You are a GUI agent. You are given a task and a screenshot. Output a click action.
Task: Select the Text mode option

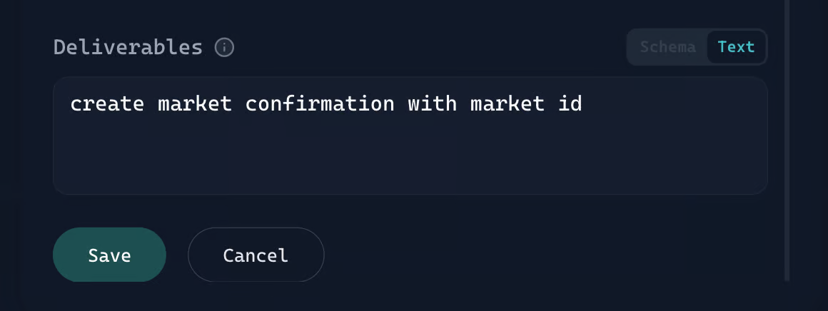coord(736,47)
